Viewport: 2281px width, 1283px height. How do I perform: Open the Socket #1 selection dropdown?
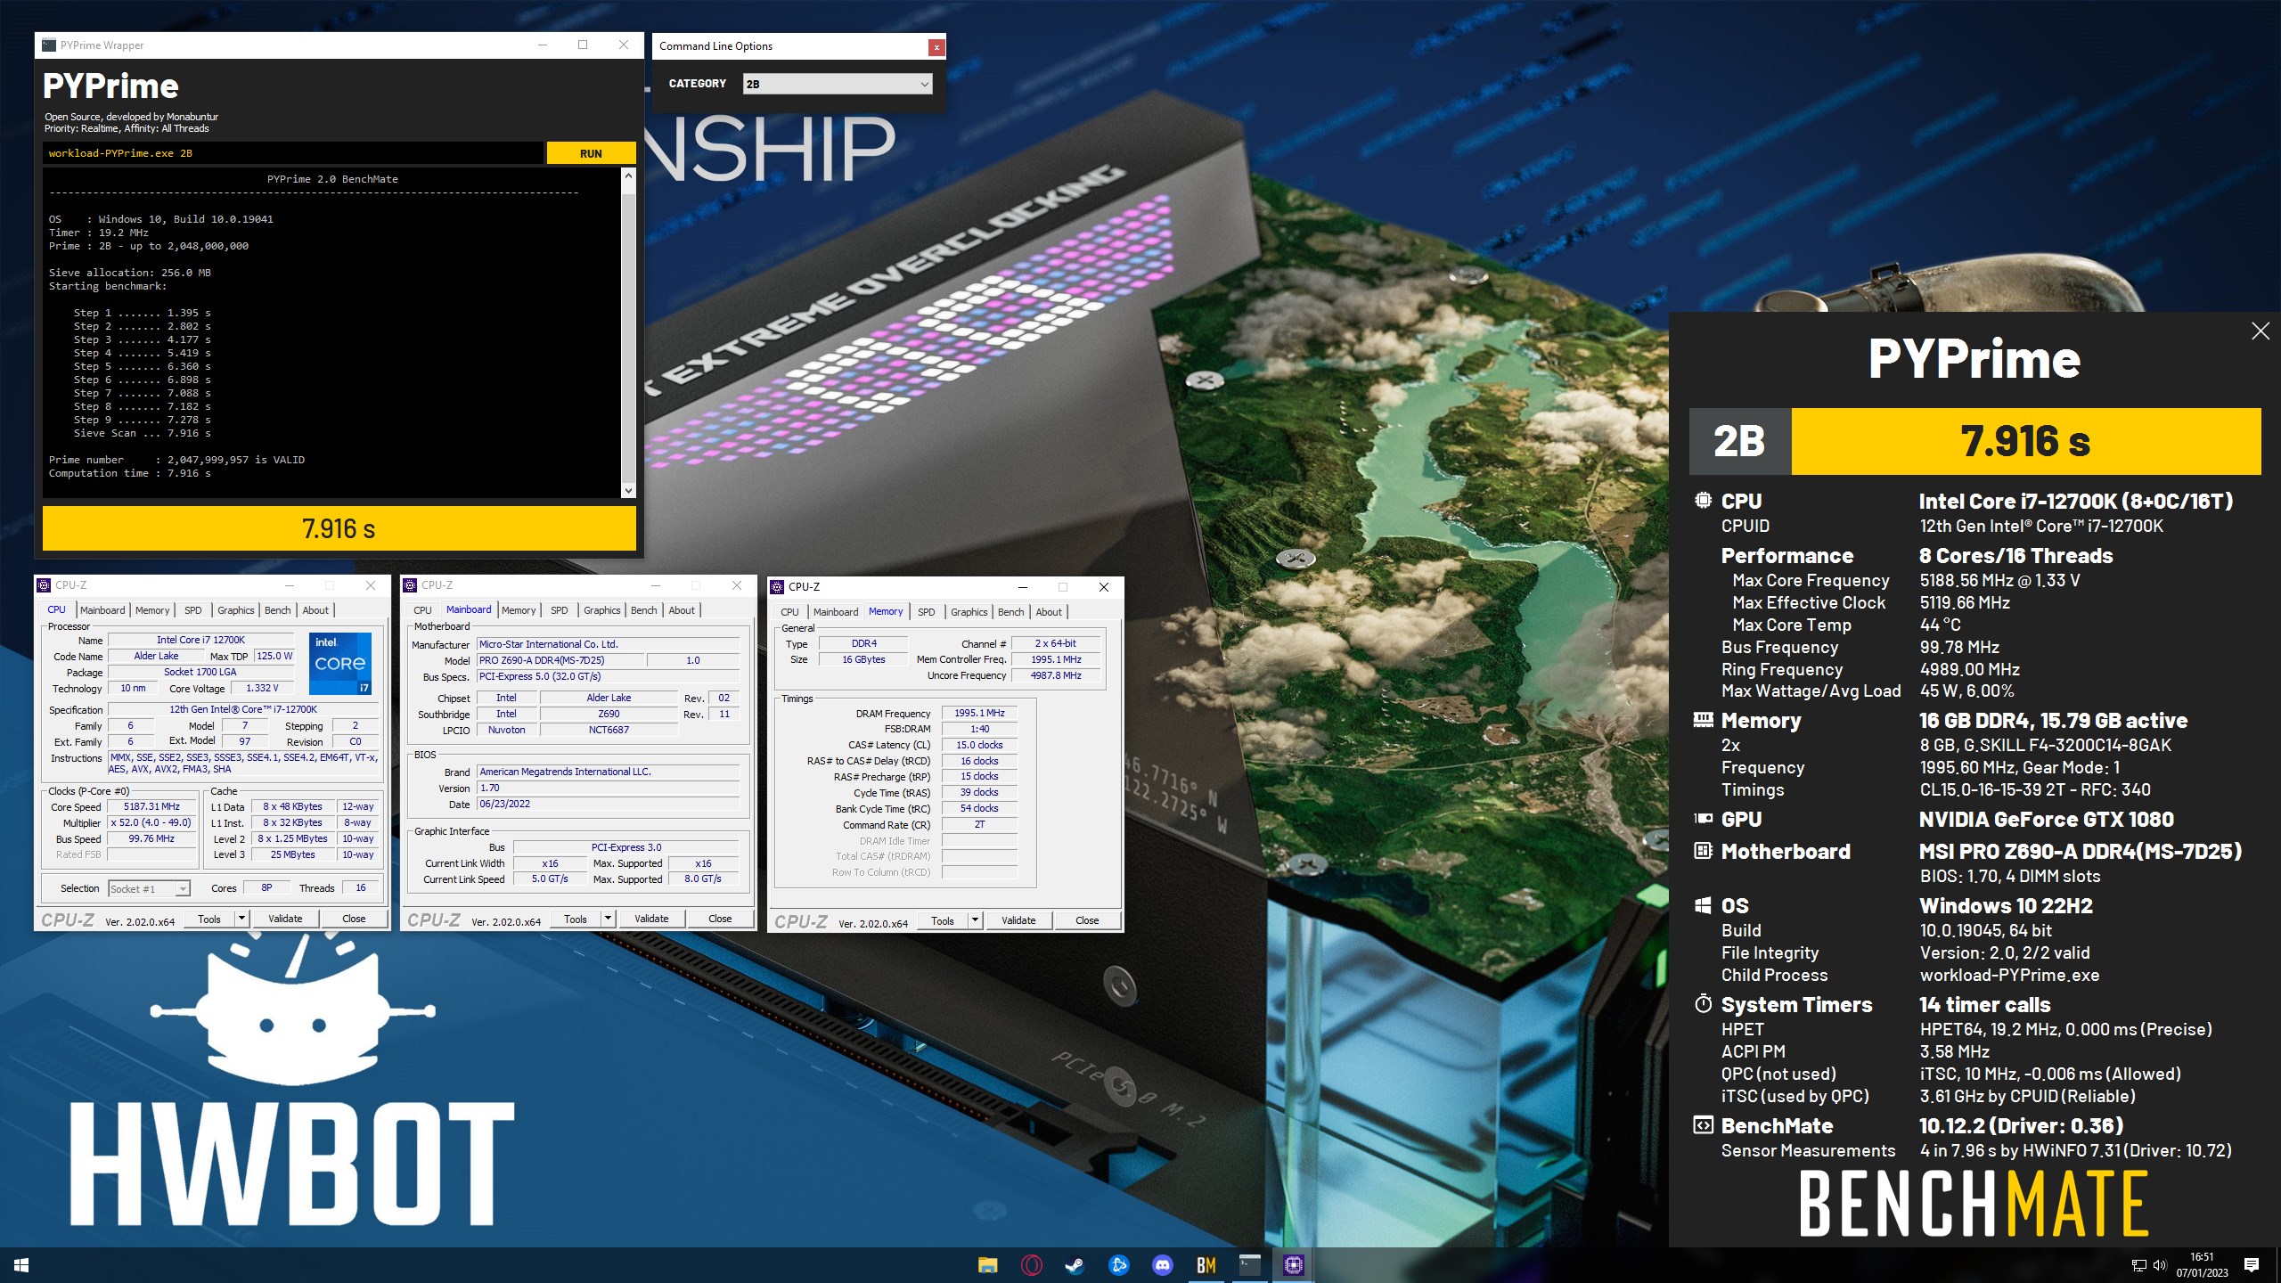tap(149, 889)
